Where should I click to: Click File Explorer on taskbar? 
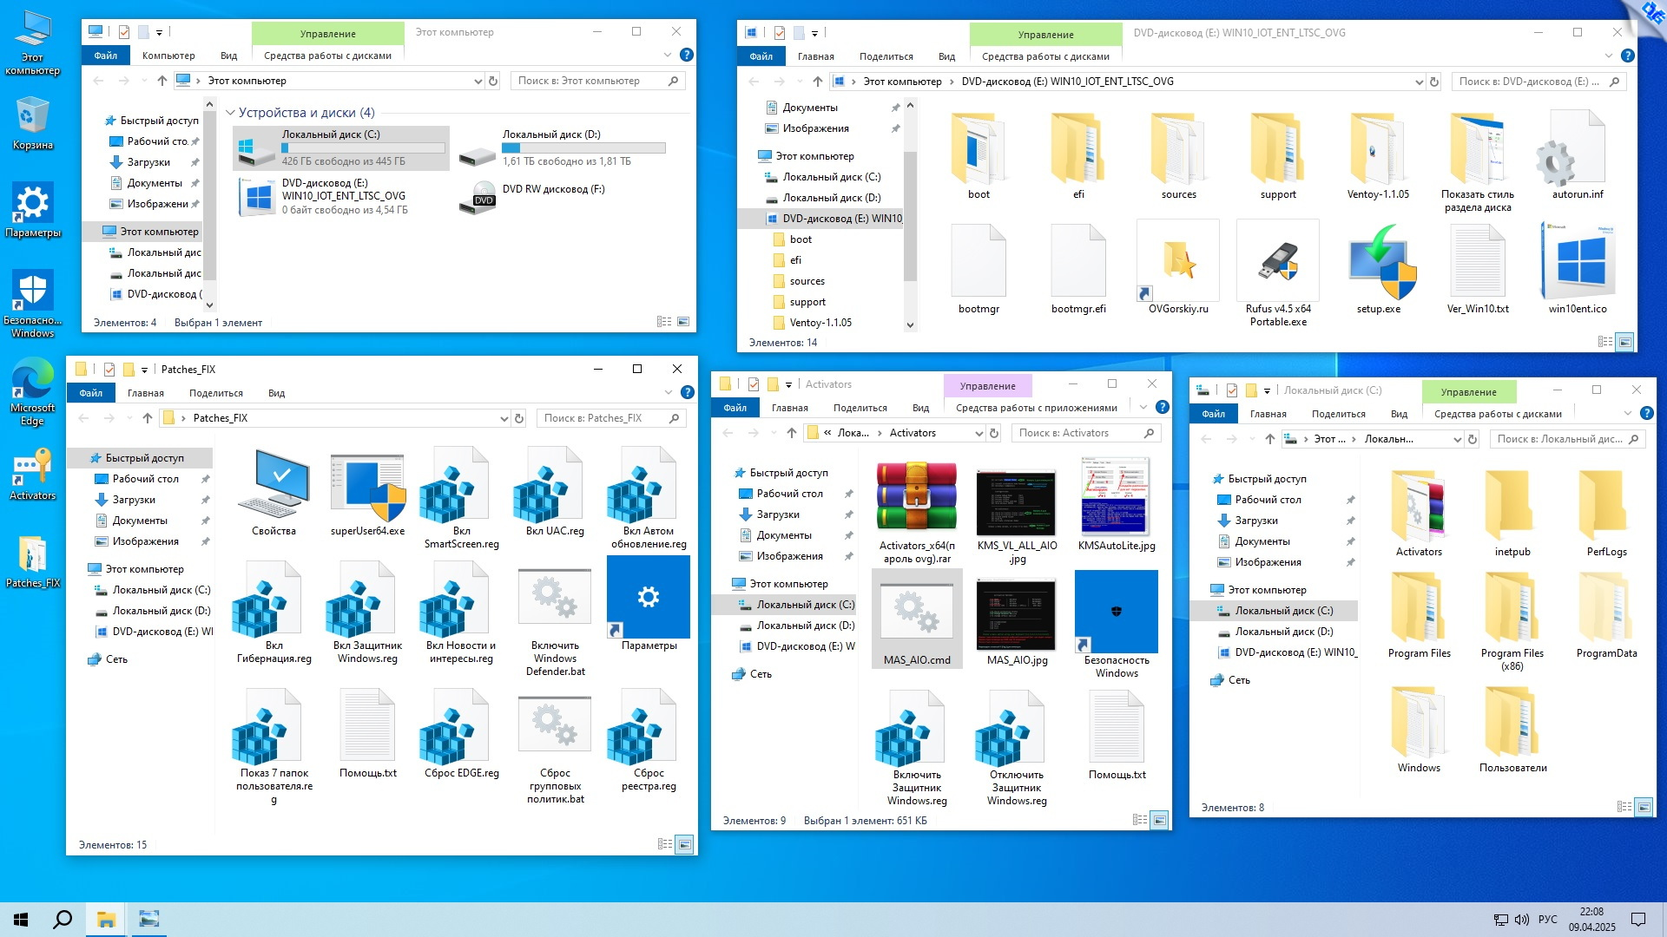(x=106, y=920)
